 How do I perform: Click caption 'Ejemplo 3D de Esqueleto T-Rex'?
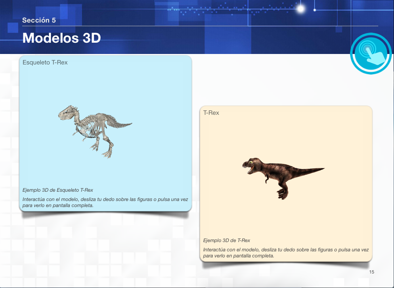pyautogui.click(x=58, y=190)
